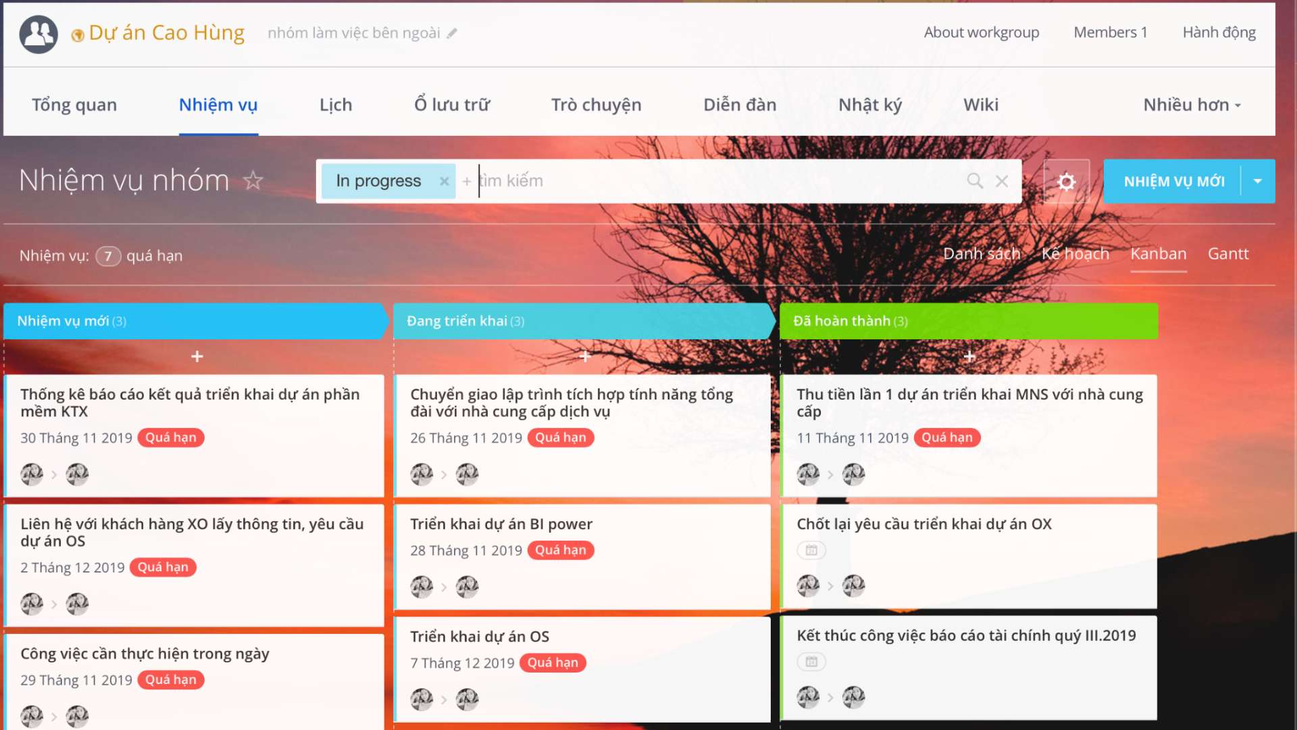Expand the Nhiệm vụ mới dropdown arrow
This screenshot has width=1297, height=730.
click(x=1258, y=181)
